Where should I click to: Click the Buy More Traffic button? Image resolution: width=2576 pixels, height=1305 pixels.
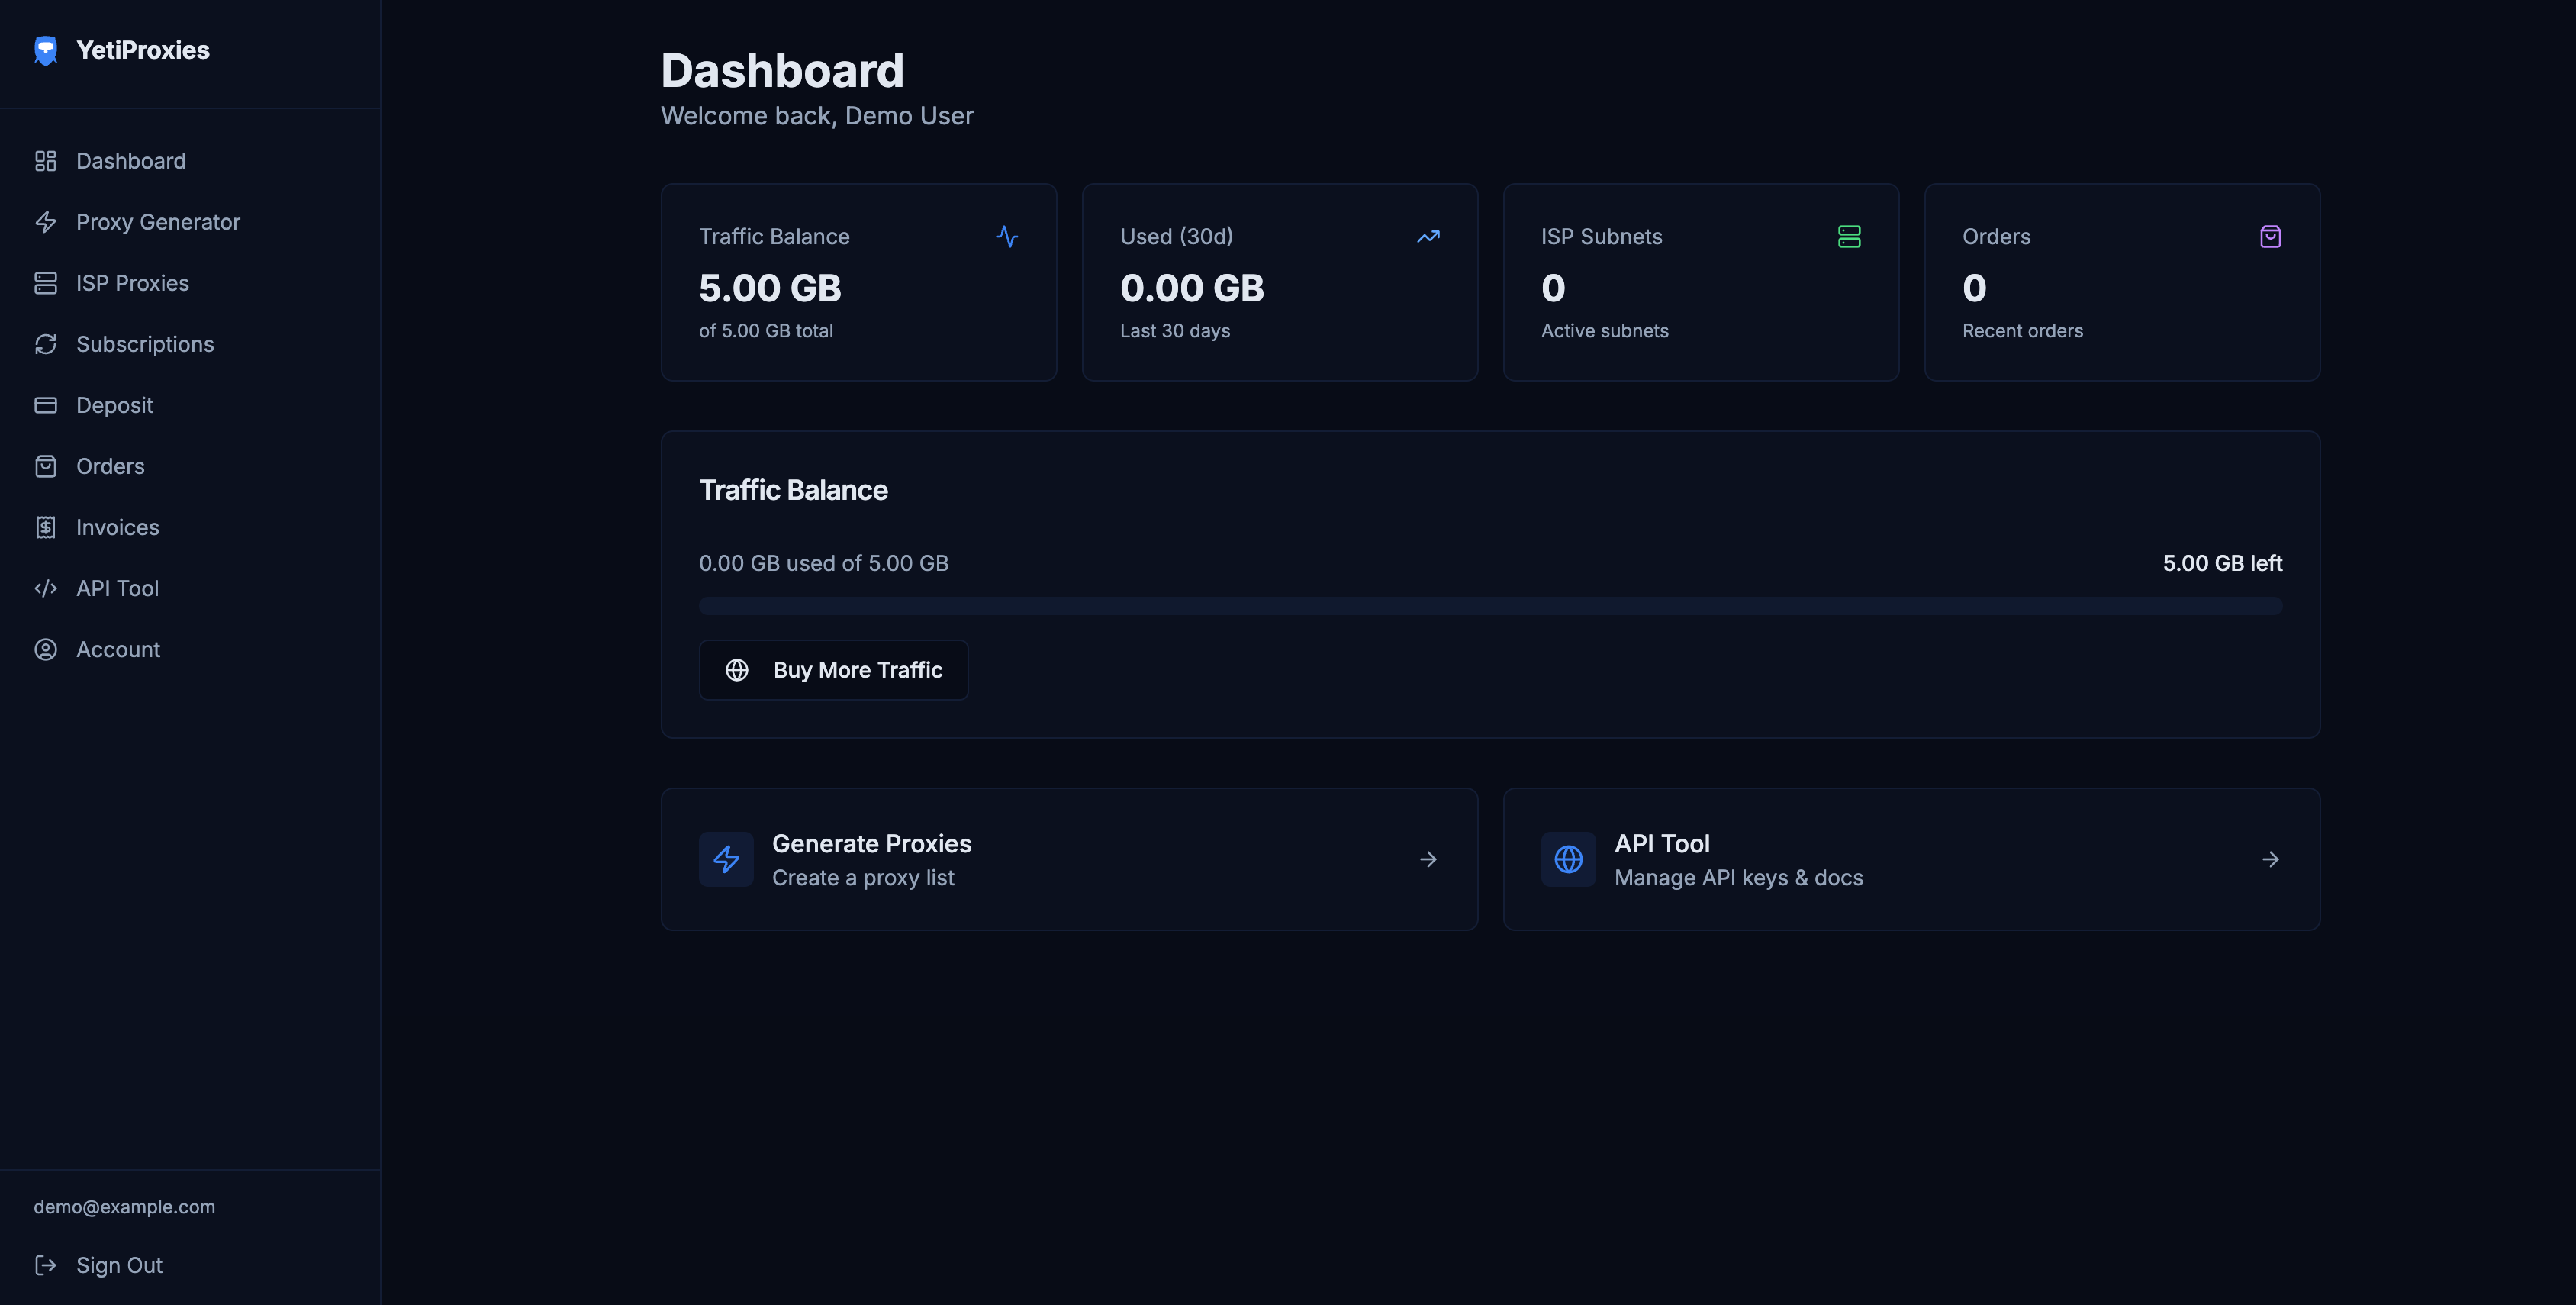tap(833, 670)
